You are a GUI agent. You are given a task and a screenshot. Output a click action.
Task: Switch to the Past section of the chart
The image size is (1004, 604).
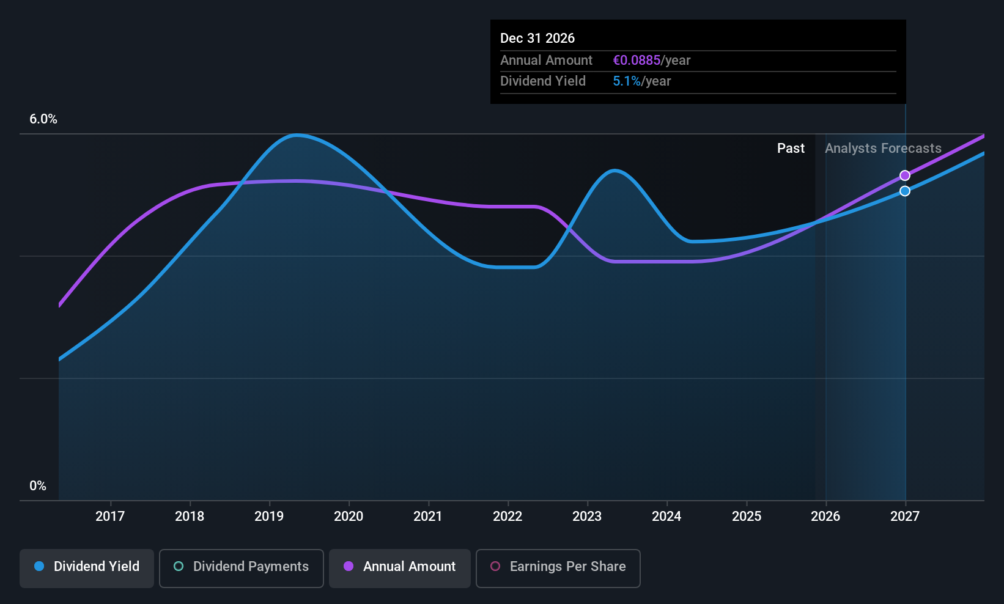(791, 148)
